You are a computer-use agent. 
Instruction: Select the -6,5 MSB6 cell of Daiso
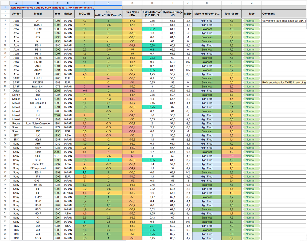[188, 90]
